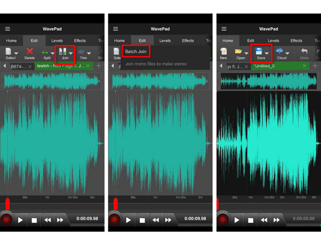Viewport: 321px width, 250px height.
Task: Rewind audio in middle screenshot
Action: coord(156,220)
